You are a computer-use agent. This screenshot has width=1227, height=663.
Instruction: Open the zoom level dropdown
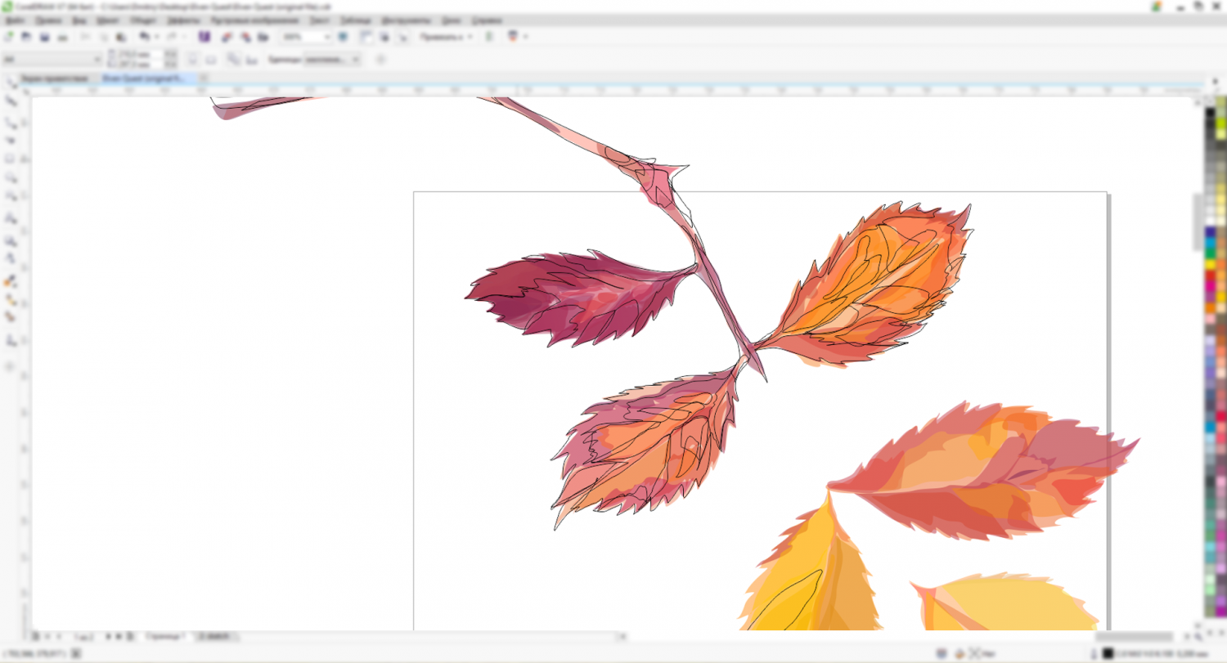point(327,37)
